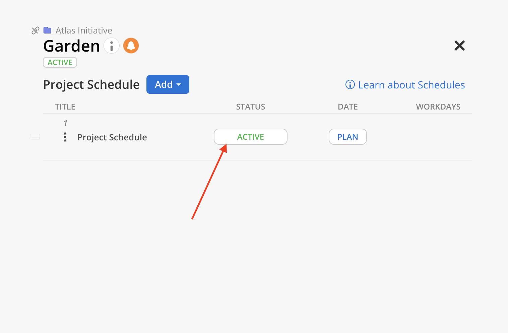Click the orange notification bell icon
Viewport: 508px width, 333px height.
point(131,46)
